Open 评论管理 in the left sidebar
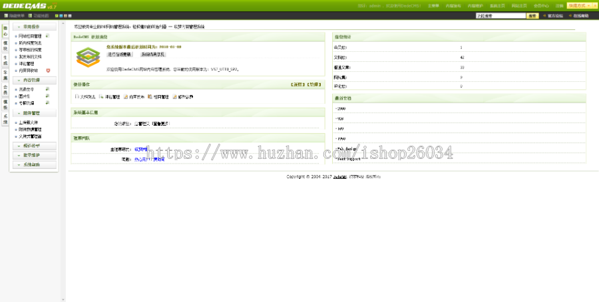This screenshot has width=599, height=302. (x=27, y=64)
